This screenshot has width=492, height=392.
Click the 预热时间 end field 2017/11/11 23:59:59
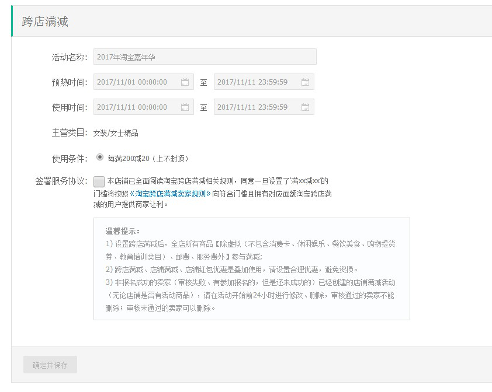(x=264, y=82)
